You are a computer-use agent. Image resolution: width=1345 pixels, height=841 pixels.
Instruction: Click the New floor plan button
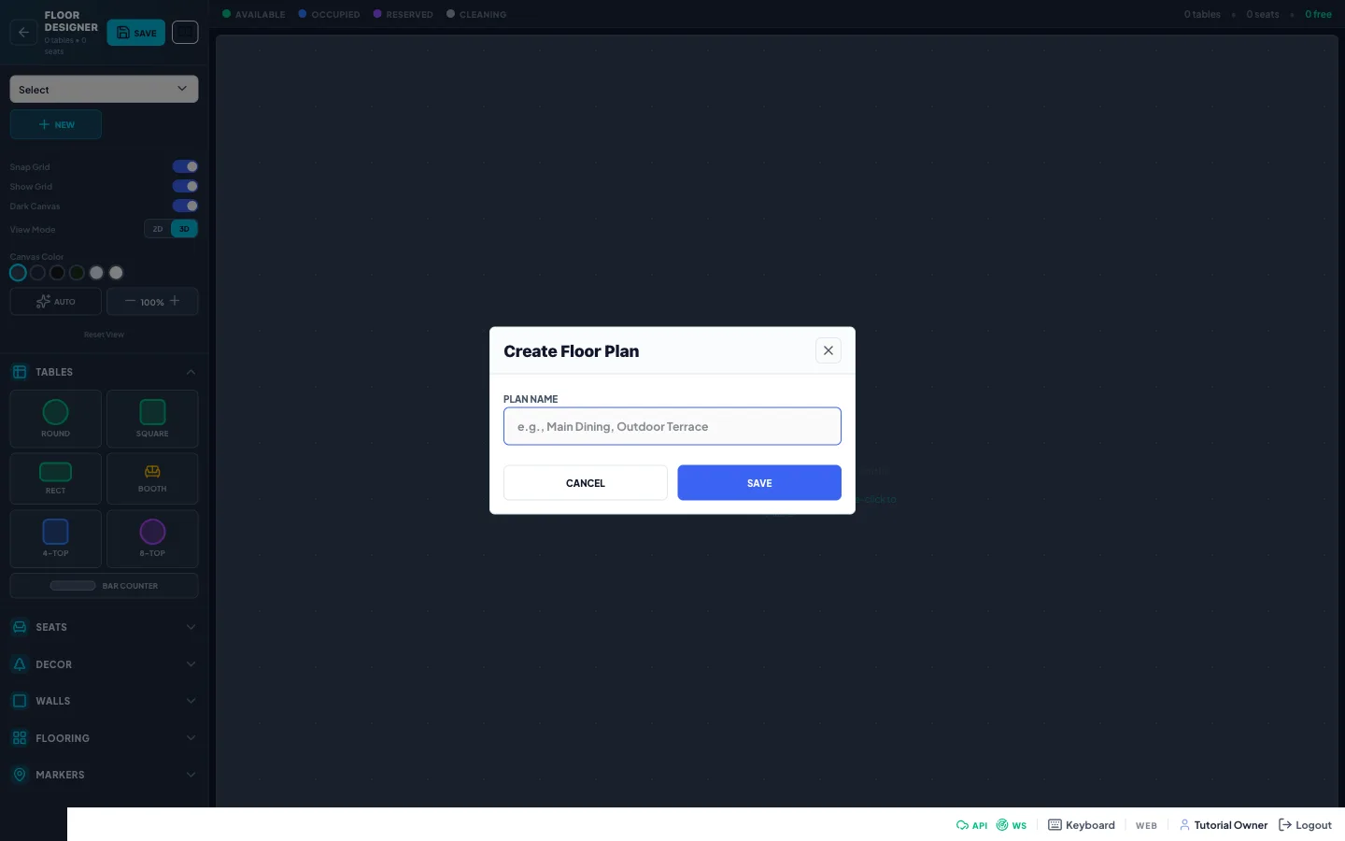pos(56,124)
